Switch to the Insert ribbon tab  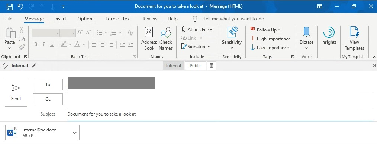[x=60, y=19]
